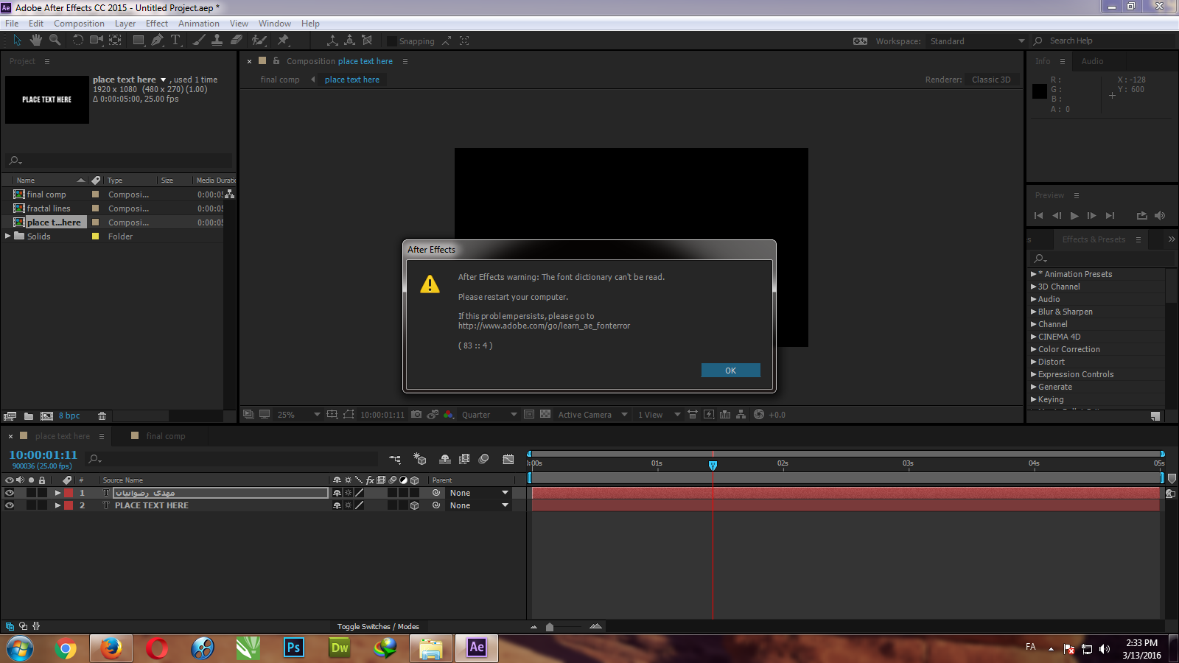The height and width of the screenshot is (663, 1179).
Task: Expand layer 1 properties triangle
Action: [x=57, y=493]
